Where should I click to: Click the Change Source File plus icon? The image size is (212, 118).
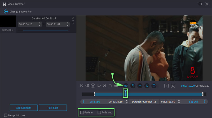(x=6, y=12)
